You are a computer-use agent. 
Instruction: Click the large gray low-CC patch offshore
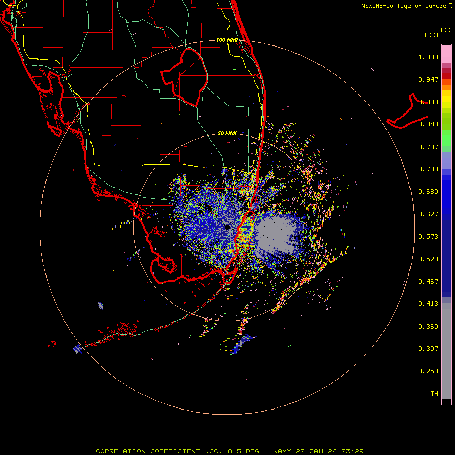click(276, 235)
